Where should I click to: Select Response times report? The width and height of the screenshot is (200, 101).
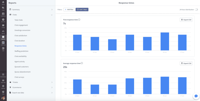coord(21,46)
